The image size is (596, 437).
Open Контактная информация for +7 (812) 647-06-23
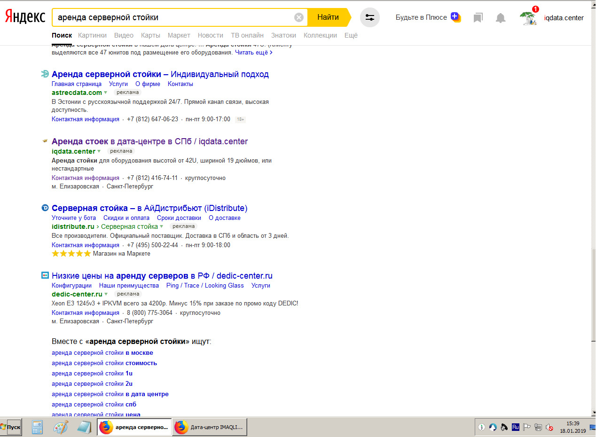[86, 119]
